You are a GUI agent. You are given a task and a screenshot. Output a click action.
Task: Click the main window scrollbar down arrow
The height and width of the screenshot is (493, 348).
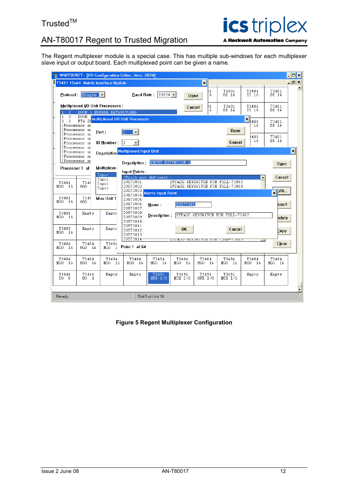pos(299,289)
